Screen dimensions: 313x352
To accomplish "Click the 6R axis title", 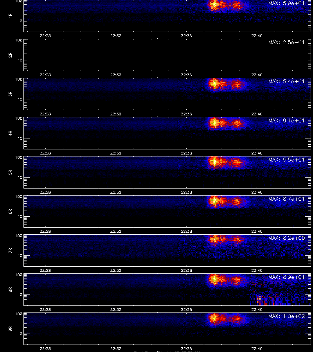I will pos(10,211).
